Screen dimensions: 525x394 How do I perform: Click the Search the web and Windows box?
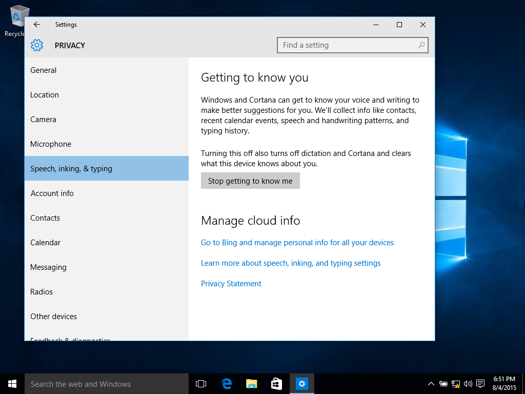(107, 384)
